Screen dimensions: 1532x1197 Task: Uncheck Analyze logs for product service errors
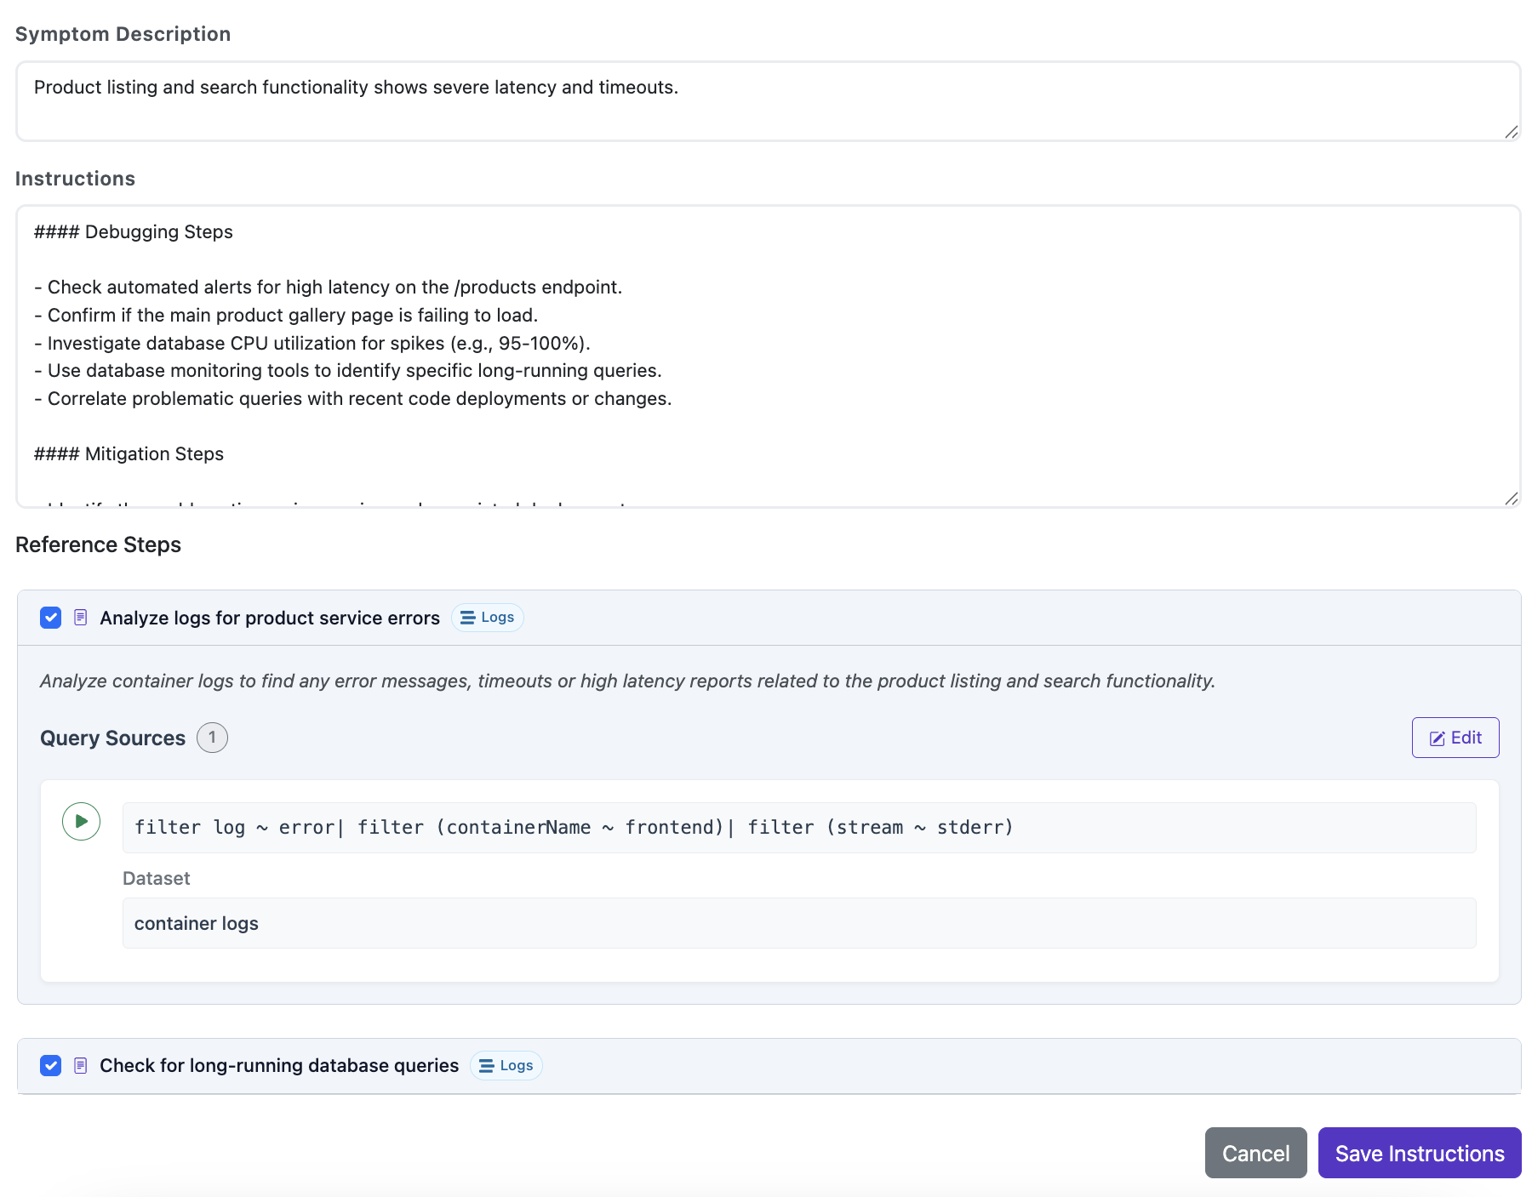(51, 618)
